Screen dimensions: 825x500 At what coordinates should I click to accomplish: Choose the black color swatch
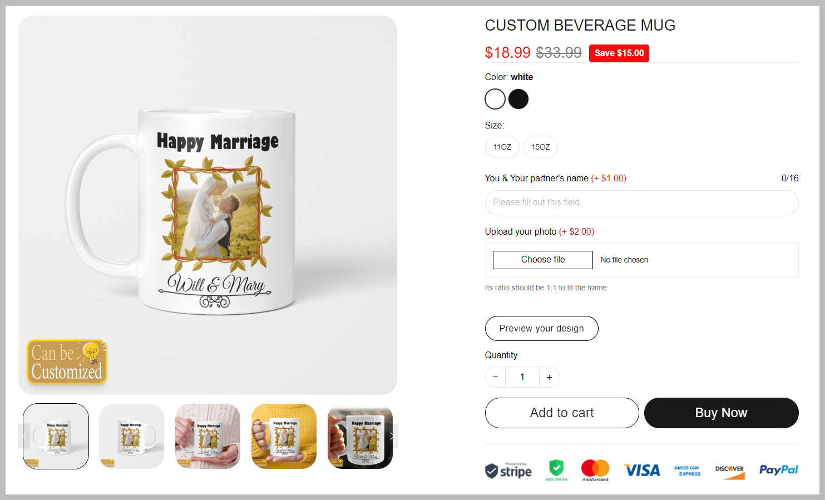(518, 99)
